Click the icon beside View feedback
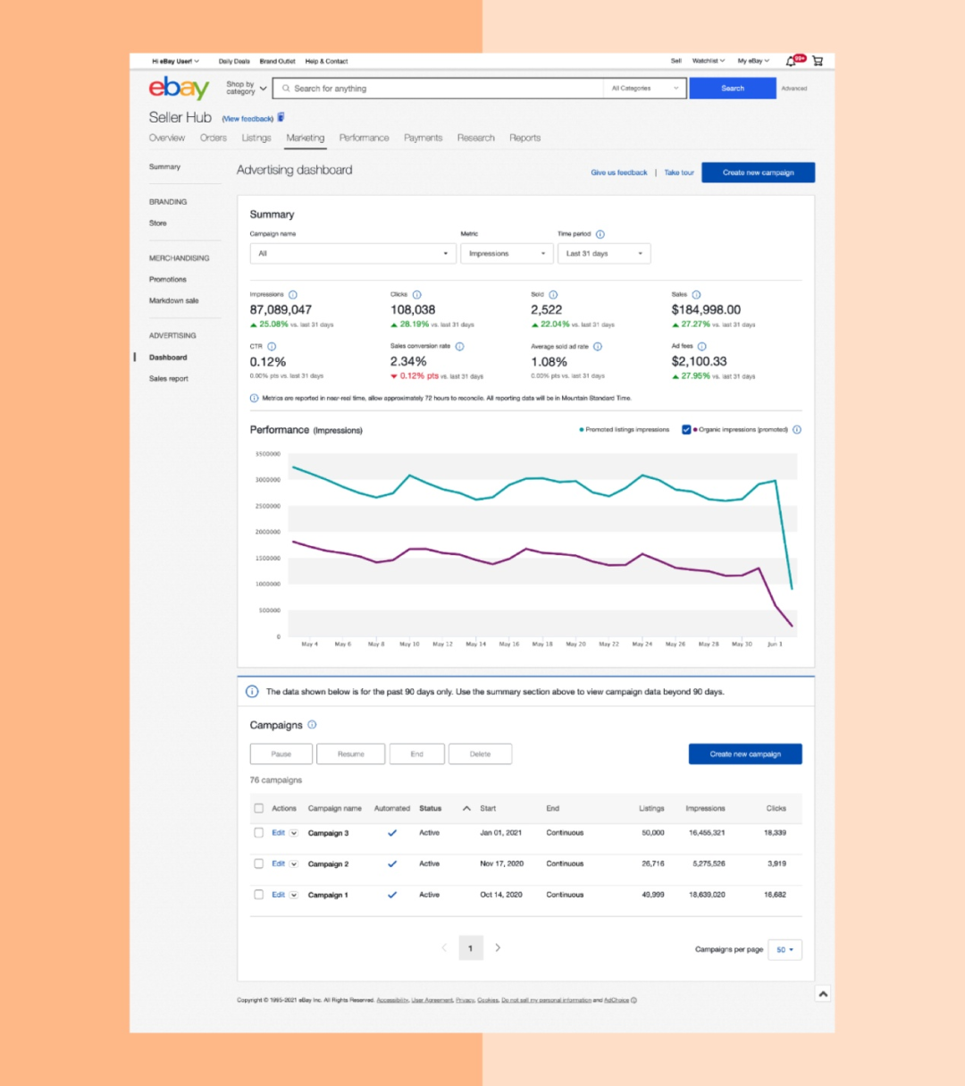This screenshot has height=1086, width=965. (x=281, y=117)
